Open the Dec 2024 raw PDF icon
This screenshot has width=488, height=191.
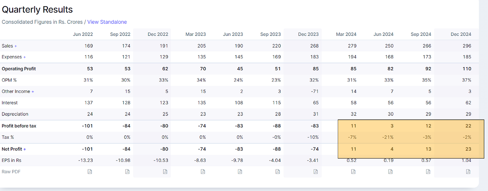468,172
